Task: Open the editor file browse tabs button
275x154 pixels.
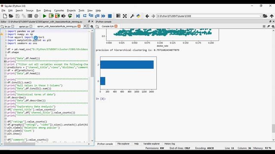Action: pyautogui.click(x=2, y=27)
